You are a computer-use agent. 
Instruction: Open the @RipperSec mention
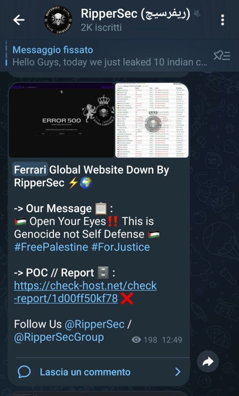95,324
